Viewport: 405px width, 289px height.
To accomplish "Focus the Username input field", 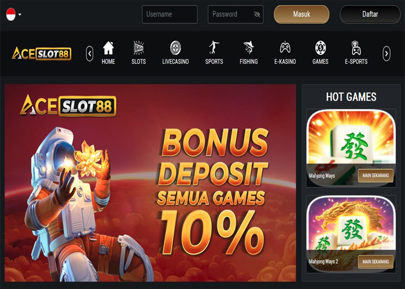I will (170, 14).
